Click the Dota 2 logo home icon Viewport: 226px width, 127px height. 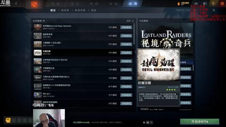[x=34, y=4]
